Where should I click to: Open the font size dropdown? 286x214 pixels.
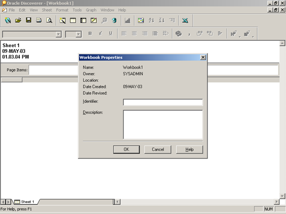click(x=78, y=34)
